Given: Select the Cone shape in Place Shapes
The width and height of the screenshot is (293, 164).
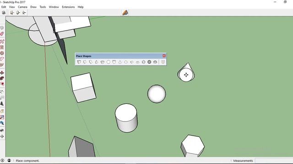Looking at the screenshot, I should [x=120, y=62].
